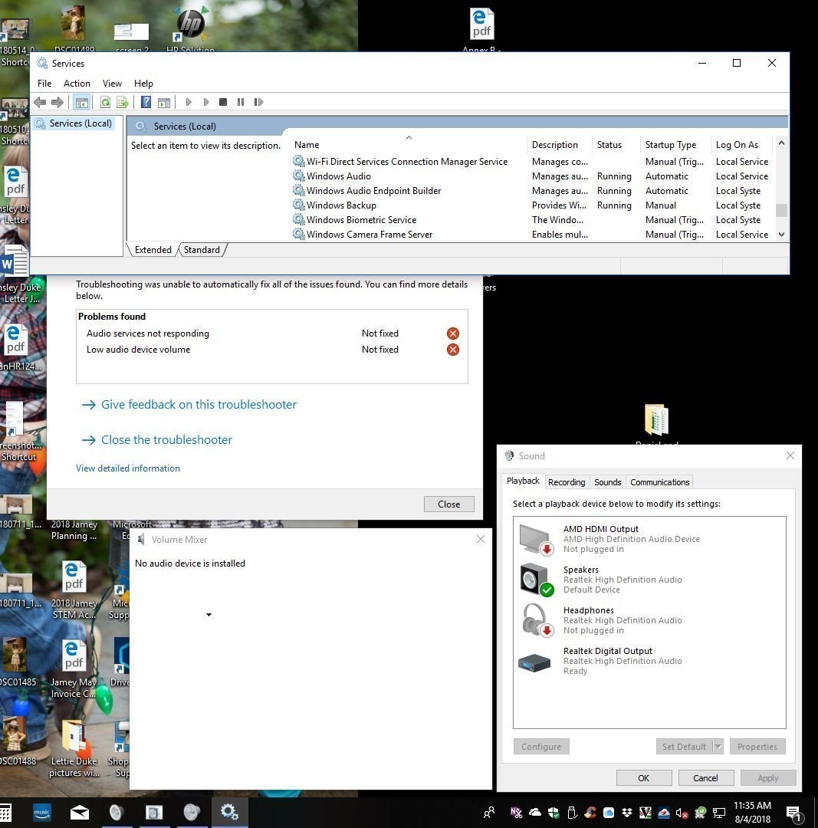This screenshot has width=818, height=828.
Task: Select Windows Camera Frame Server row
Action: click(x=531, y=235)
